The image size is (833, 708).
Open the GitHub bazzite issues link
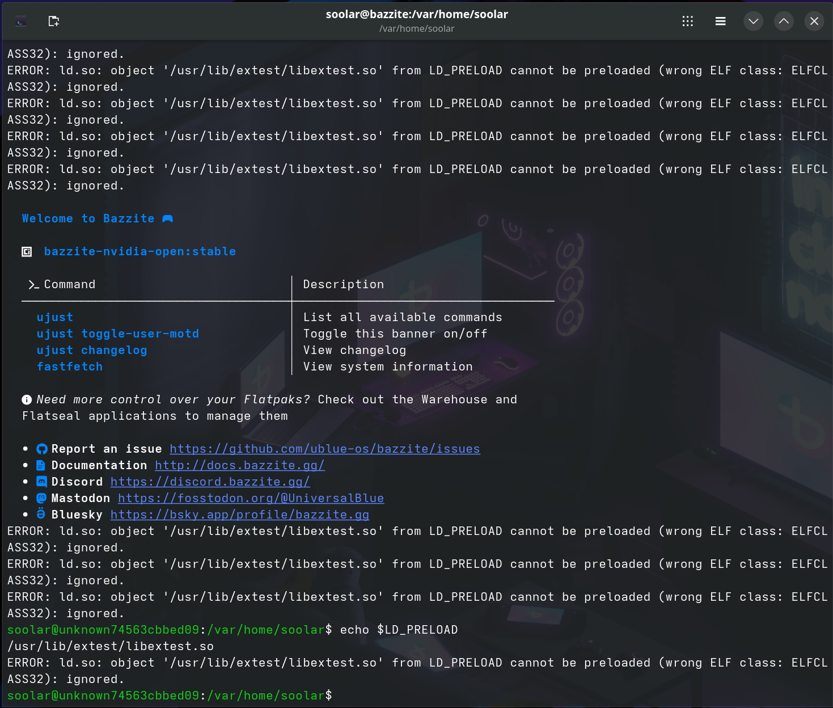[325, 449]
